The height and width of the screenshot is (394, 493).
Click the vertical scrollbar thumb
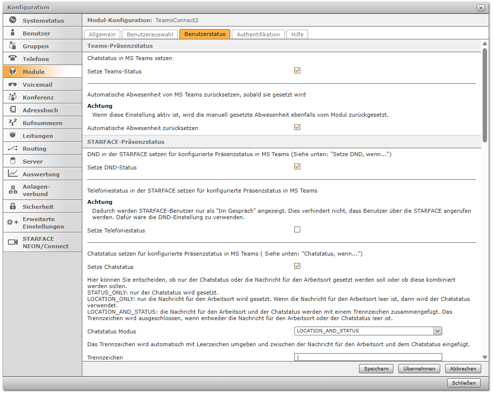pos(485,95)
